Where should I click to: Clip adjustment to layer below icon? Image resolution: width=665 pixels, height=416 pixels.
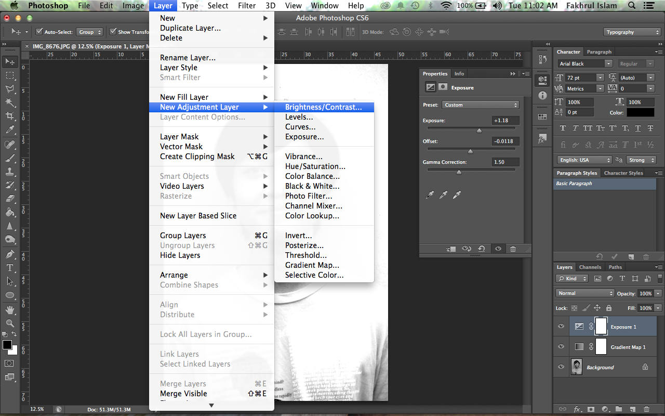tap(451, 249)
